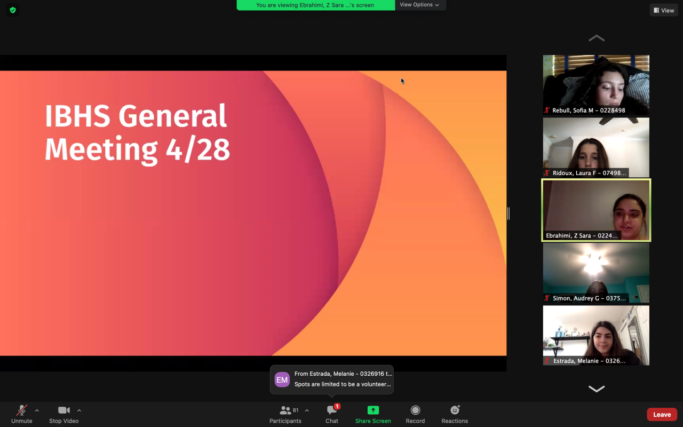Select Ridoux, Laura F's video thumbnail
683x427 pixels.
click(596, 147)
